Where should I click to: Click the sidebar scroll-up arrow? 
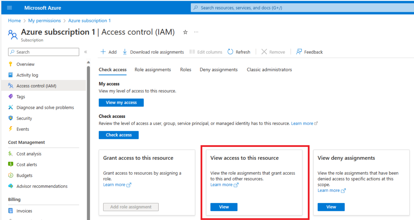coord(88,62)
